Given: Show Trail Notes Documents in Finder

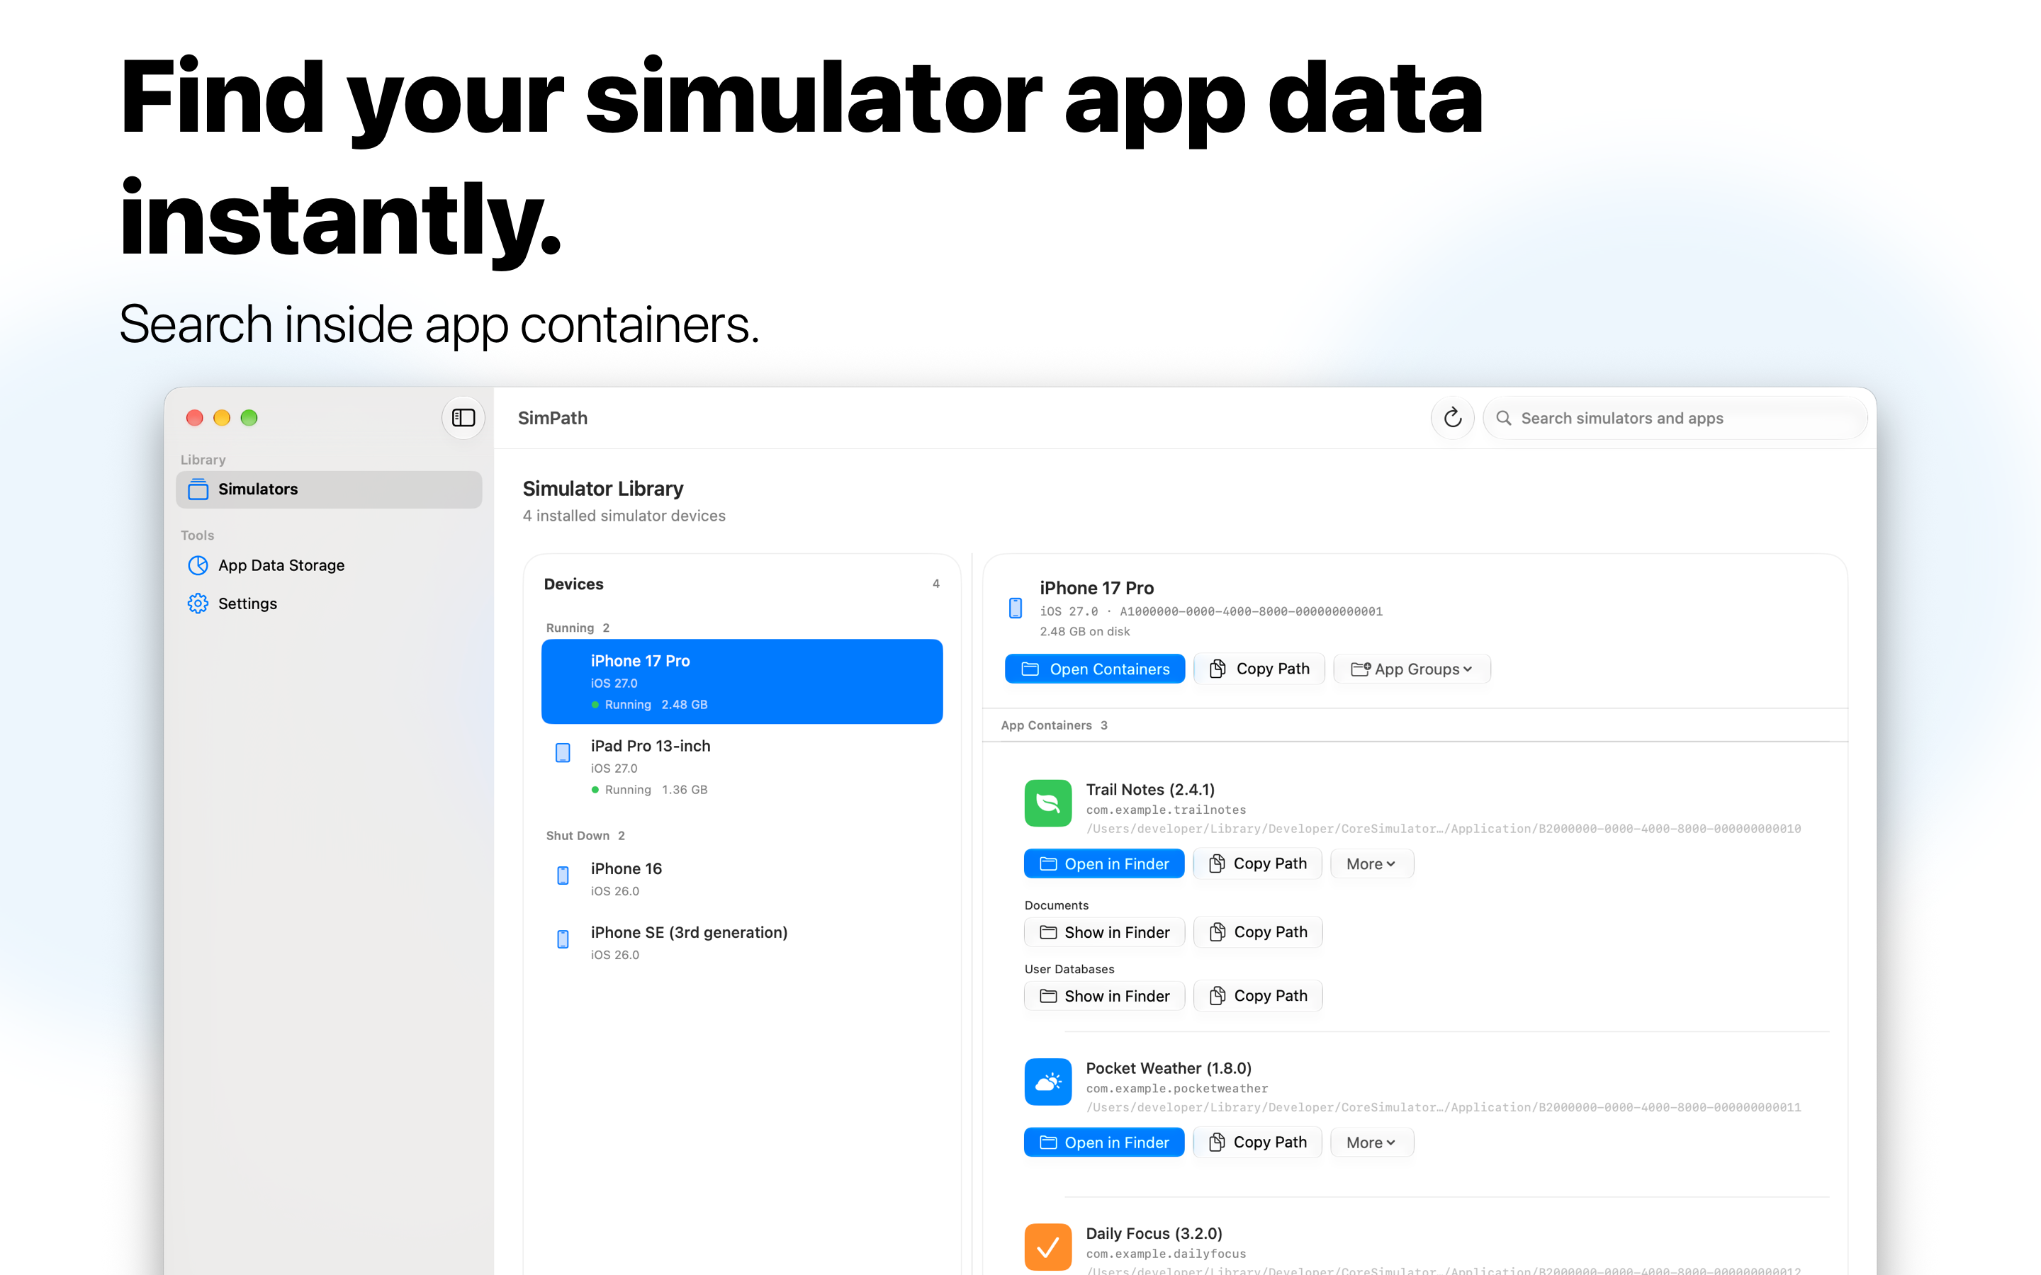Looking at the screenshot, I should (1104, 931).
